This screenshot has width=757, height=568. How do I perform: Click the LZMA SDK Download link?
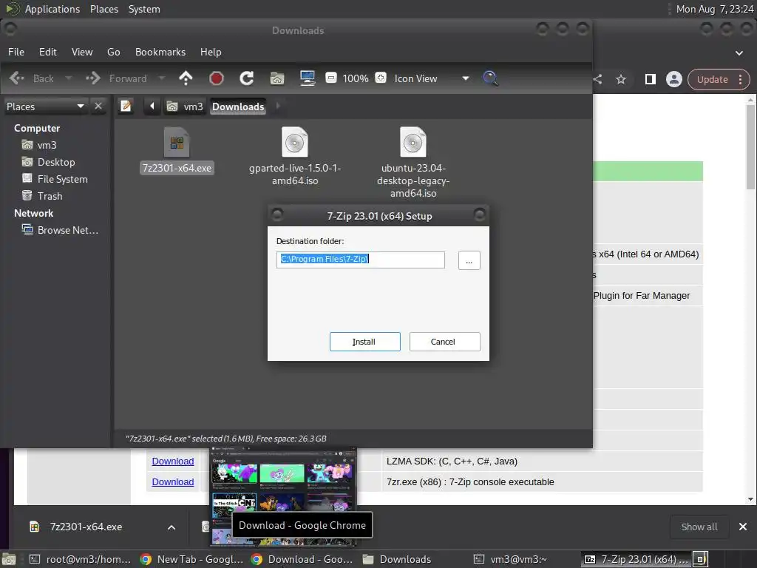[x=173, y=461]
